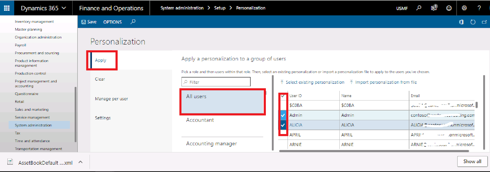
Task: Click the role Filter input field
Action: pyautogui.click(x=216, y=82)
